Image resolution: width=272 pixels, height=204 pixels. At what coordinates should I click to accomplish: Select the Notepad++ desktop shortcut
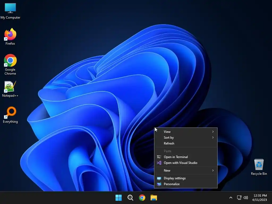(x=10, y=89)
